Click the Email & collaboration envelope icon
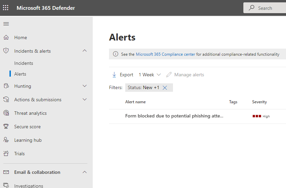 (x=6, y=172)
